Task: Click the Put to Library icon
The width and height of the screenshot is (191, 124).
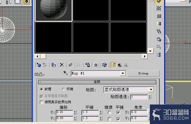Action: 88,65
